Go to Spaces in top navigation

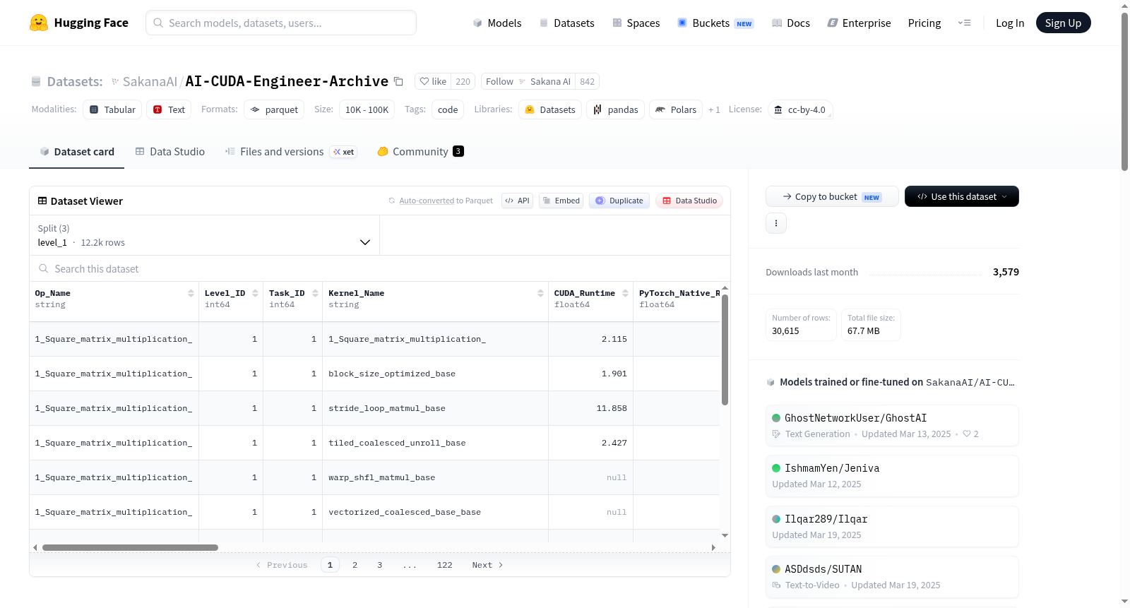pyautogui.click(x=636, y=23)
